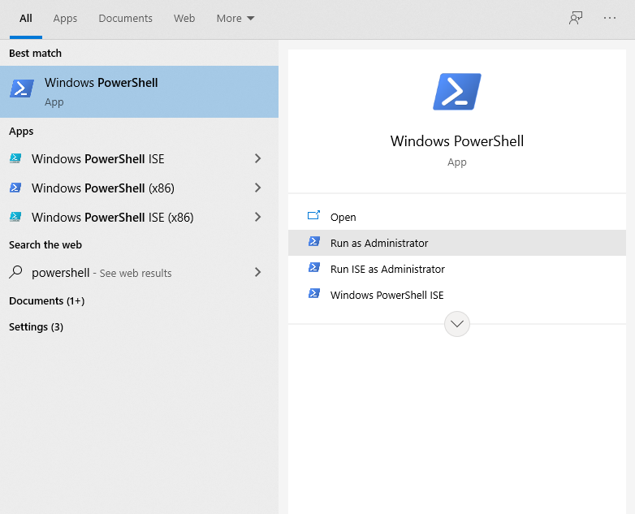
Task: Click the web search magnifier icon
Action: point(15,273)
